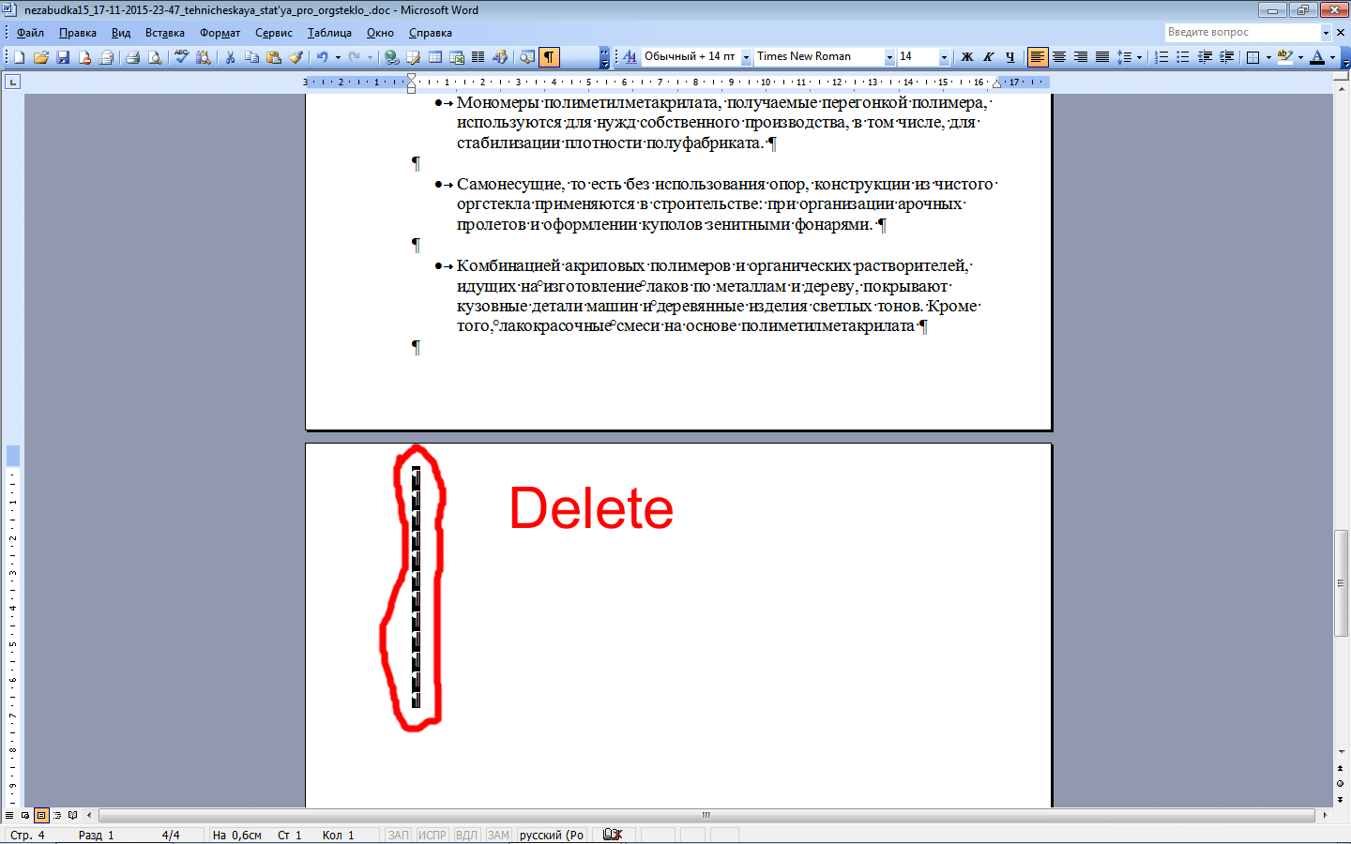This screenshot has width=1351, height=844.
Task: Toggle the paragraph marks ¶ button
Action: click(549, 57)
